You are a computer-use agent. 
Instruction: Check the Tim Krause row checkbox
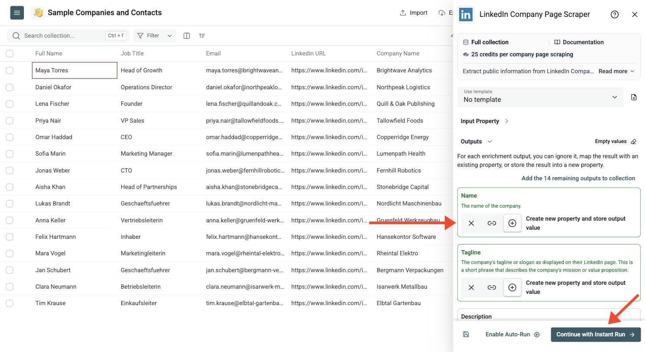pyautogui.click(x=10, y=303)
